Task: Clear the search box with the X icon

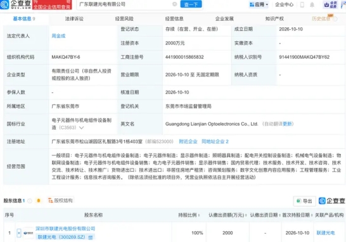Action: tap(174, 4)
